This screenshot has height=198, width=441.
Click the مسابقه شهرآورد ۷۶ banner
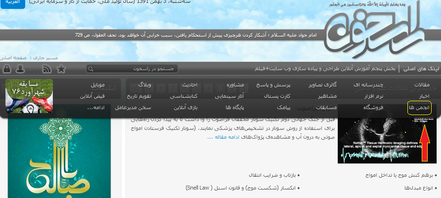point(29,96)
